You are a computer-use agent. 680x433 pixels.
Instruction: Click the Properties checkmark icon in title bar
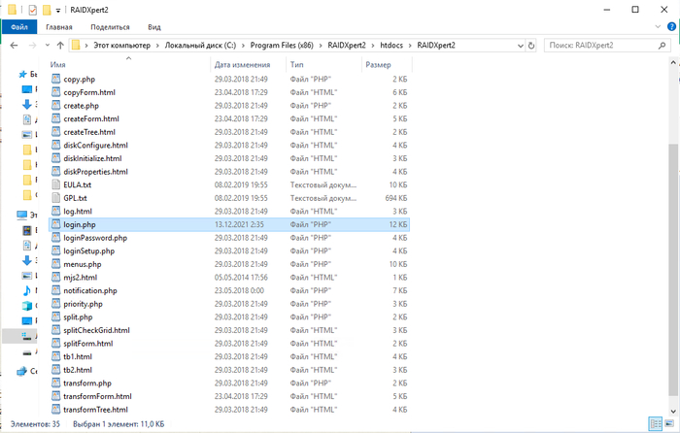[32, 10]
